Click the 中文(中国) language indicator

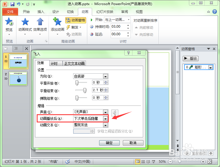[82, 162]
